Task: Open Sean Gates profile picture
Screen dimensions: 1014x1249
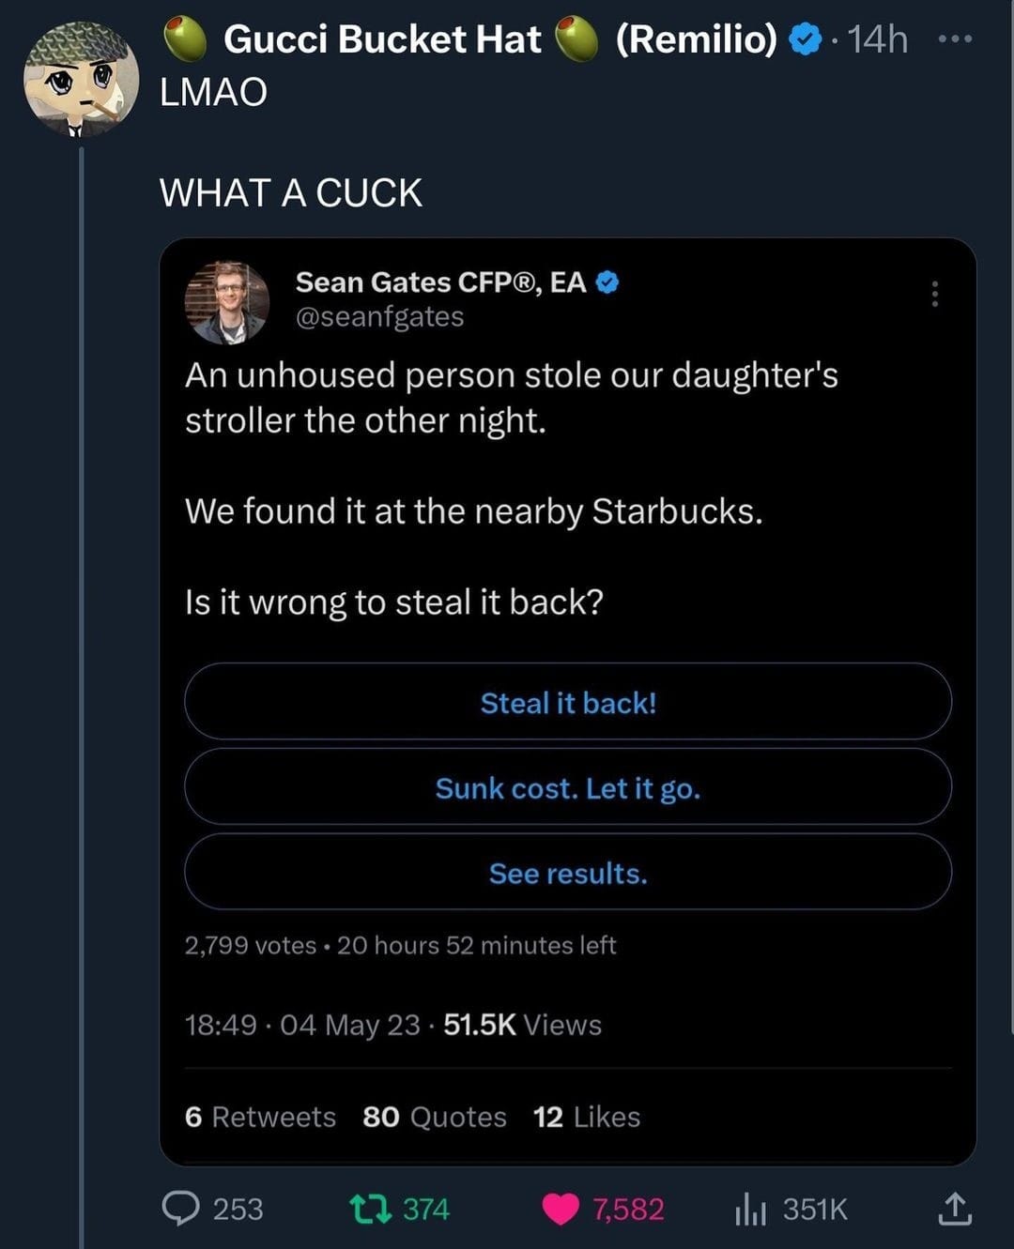Action: click(226, 302)
